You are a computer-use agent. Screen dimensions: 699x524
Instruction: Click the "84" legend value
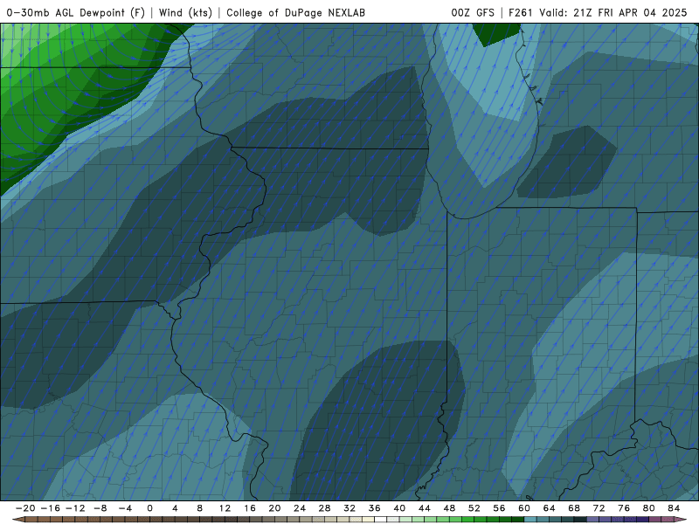point(674,508)
